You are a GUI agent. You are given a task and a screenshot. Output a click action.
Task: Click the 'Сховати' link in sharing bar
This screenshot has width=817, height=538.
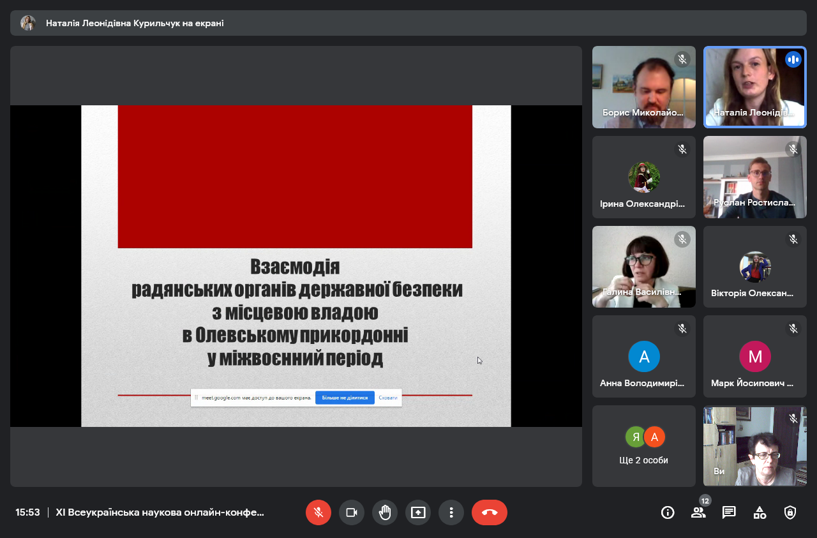point(387,398)
